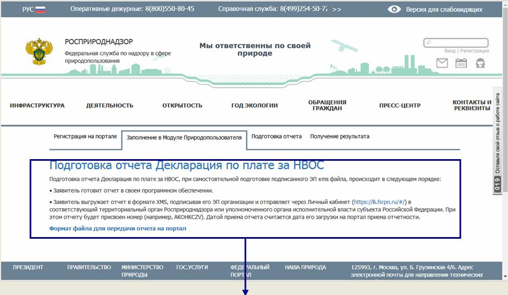Select the Получение результата tab

click(340, 136)
